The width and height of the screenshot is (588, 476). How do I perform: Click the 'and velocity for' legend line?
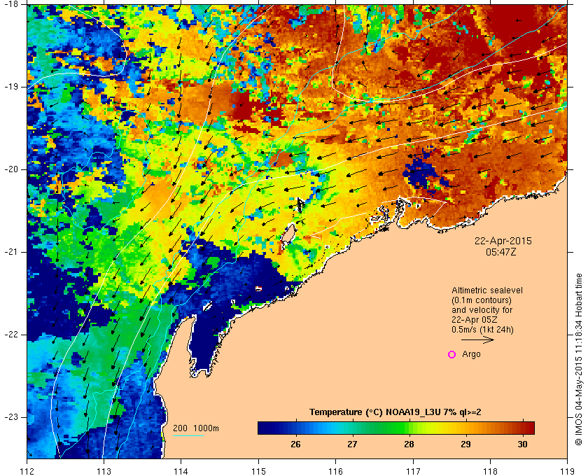click(x=482, y=310)
